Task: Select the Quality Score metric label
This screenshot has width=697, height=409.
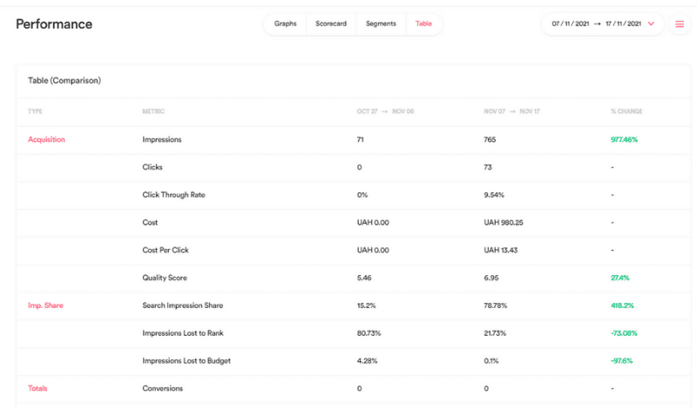Action: (x=165, y=278)
